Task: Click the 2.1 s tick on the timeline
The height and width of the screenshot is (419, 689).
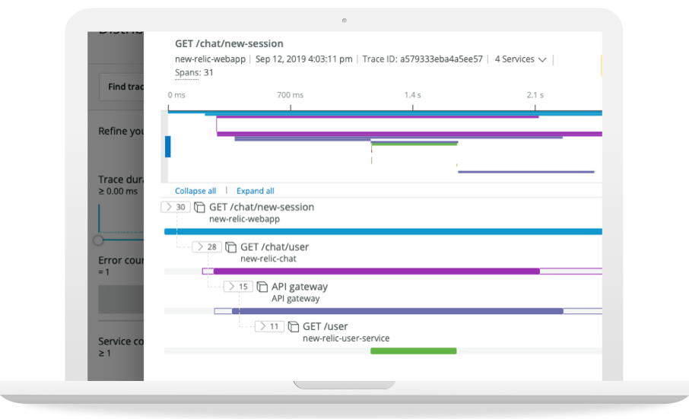Action: tap(535, 95)
